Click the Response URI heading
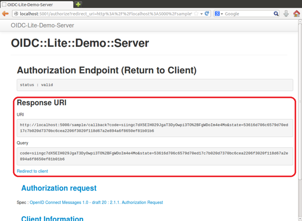 click(x=42, y=103)
